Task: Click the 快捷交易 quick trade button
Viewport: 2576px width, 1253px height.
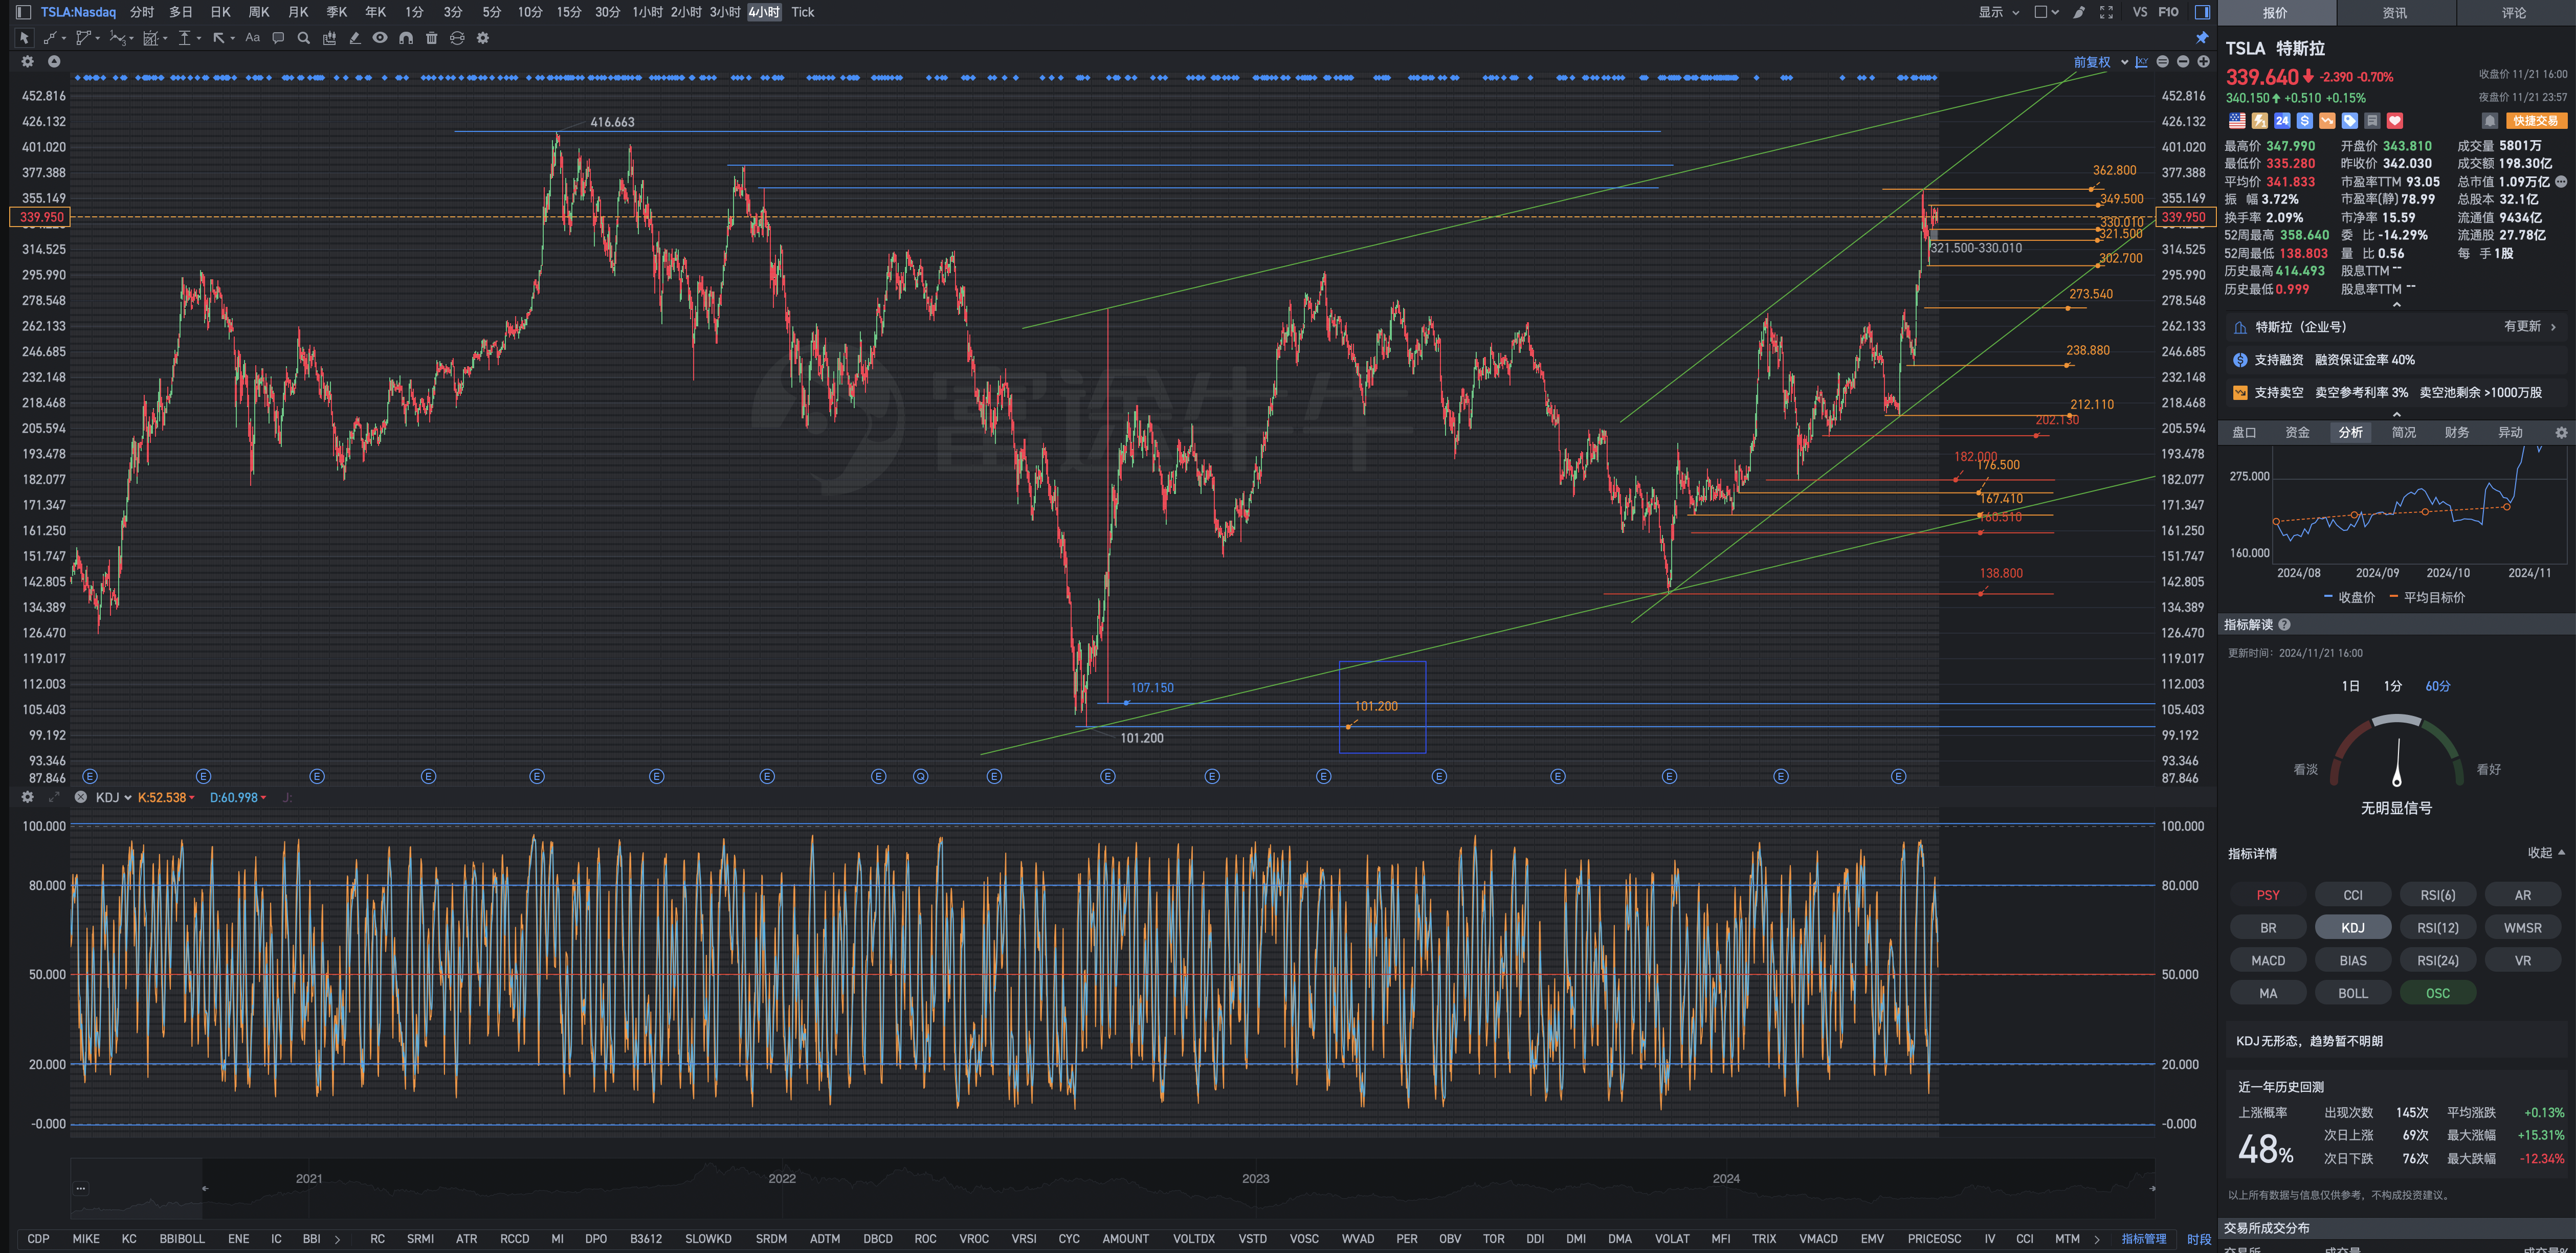Action: [x=2537, y=121]
